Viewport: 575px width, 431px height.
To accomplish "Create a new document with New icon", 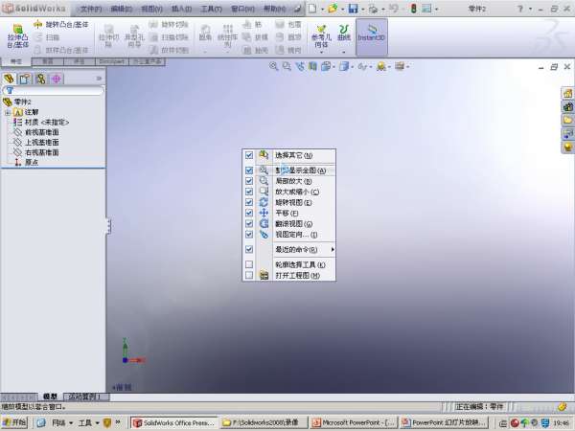I will pyautogui.click(x=312, y=8).
